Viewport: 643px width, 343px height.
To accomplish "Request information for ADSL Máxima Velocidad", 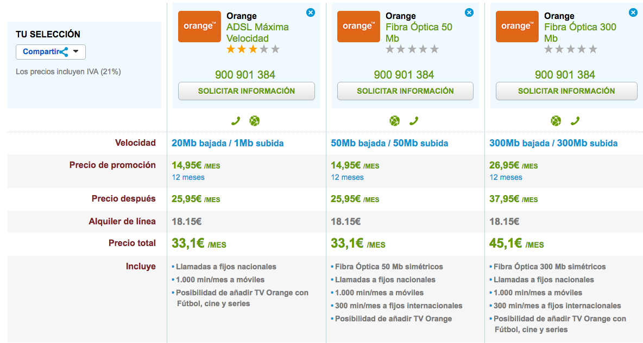I will [x=247, y=91].
